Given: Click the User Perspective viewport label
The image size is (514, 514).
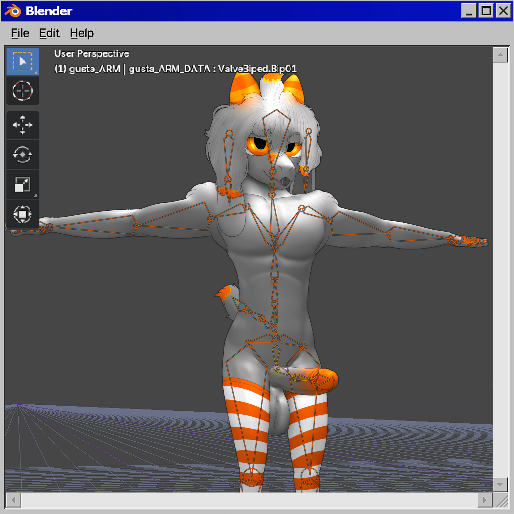Looking at the screenshot, I should point(92,54).
